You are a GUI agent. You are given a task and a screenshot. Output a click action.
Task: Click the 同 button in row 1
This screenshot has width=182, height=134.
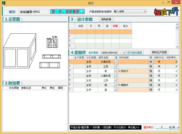coord(151,62)
